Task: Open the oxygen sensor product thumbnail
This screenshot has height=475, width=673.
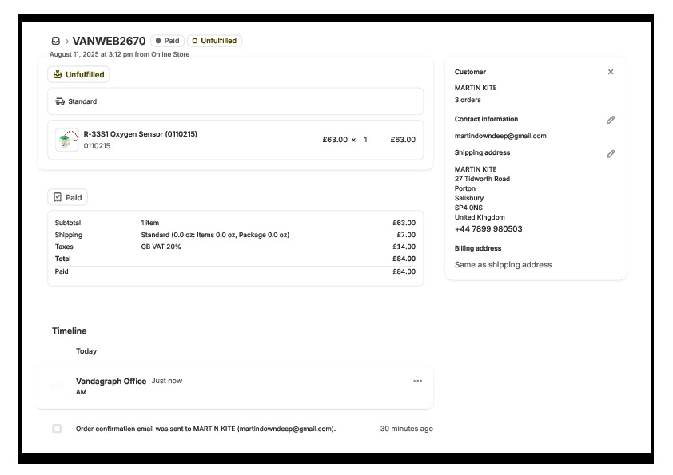Action: point(67,140)
